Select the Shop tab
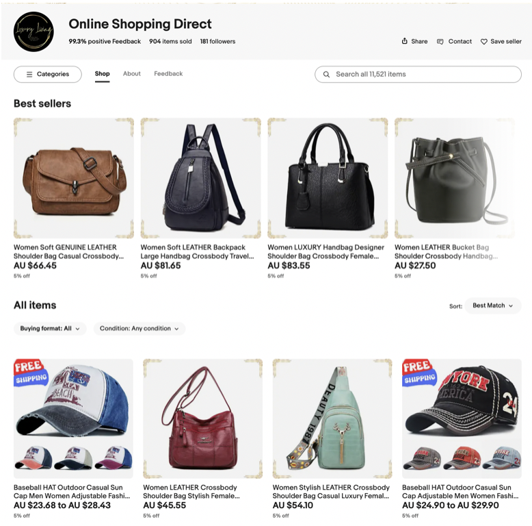The height and width of the screenshot is (526, 532). coord(102,74)
